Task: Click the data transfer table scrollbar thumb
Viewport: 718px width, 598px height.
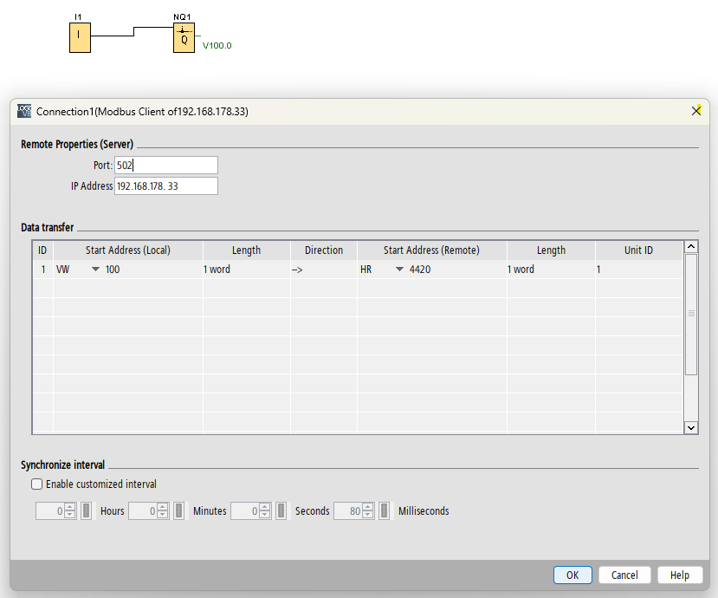Action: pyautogui.click(x=691, y=314)
